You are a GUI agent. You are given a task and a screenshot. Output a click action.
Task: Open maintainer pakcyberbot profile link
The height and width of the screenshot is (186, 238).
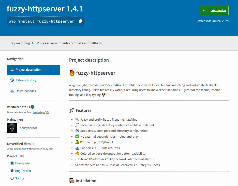point(28,128)
